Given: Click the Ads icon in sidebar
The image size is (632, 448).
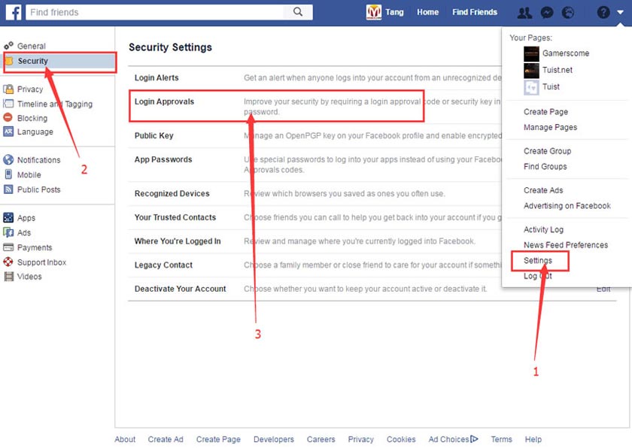Looking at the screenshot, I should tap(8, 232).
